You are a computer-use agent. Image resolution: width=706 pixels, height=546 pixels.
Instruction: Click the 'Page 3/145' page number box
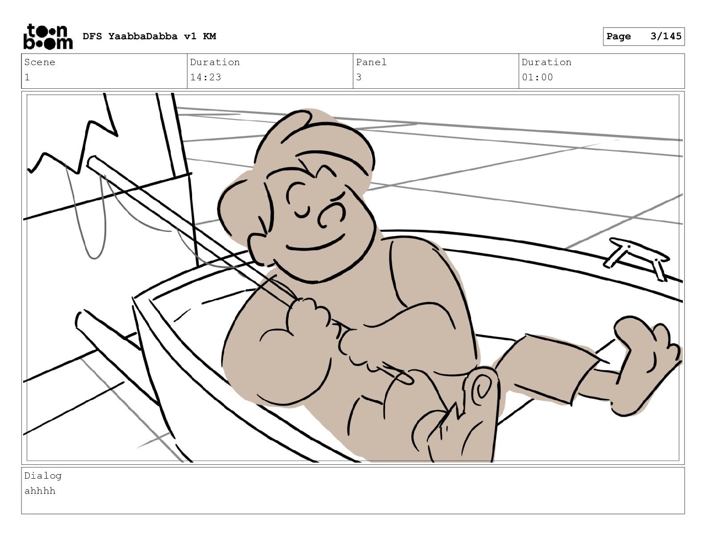click(644, 37)
